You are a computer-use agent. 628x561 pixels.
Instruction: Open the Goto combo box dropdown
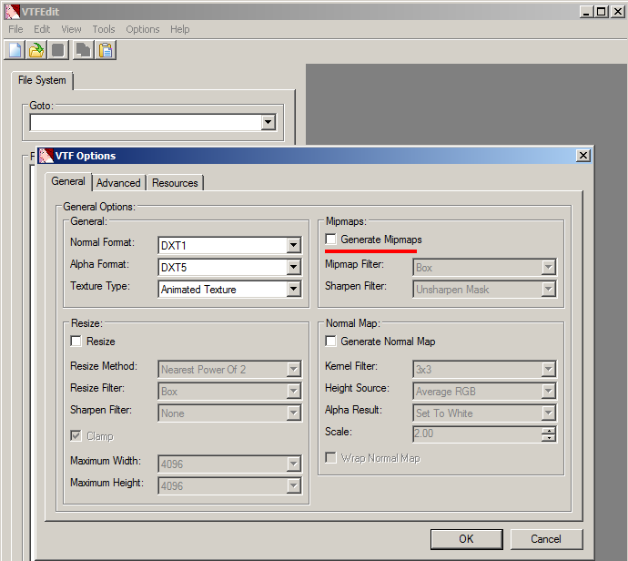pyautogui.click(x=268, y=122)
